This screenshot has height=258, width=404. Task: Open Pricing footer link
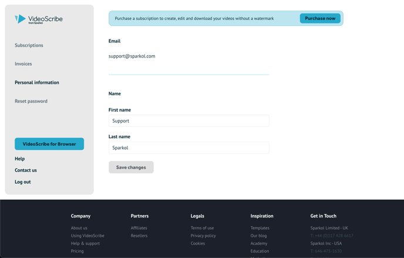coord(78,251)
